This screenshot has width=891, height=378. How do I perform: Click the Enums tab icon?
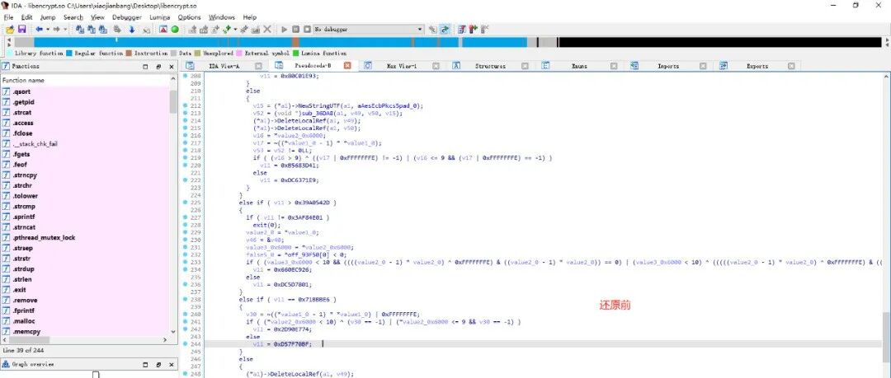coord(545,66)
